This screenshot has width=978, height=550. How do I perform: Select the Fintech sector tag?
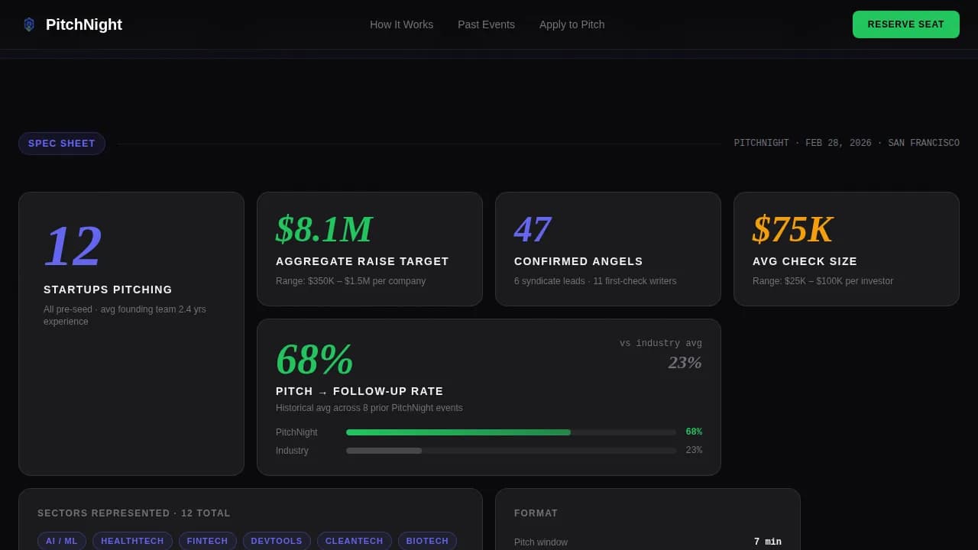point(208,541)
